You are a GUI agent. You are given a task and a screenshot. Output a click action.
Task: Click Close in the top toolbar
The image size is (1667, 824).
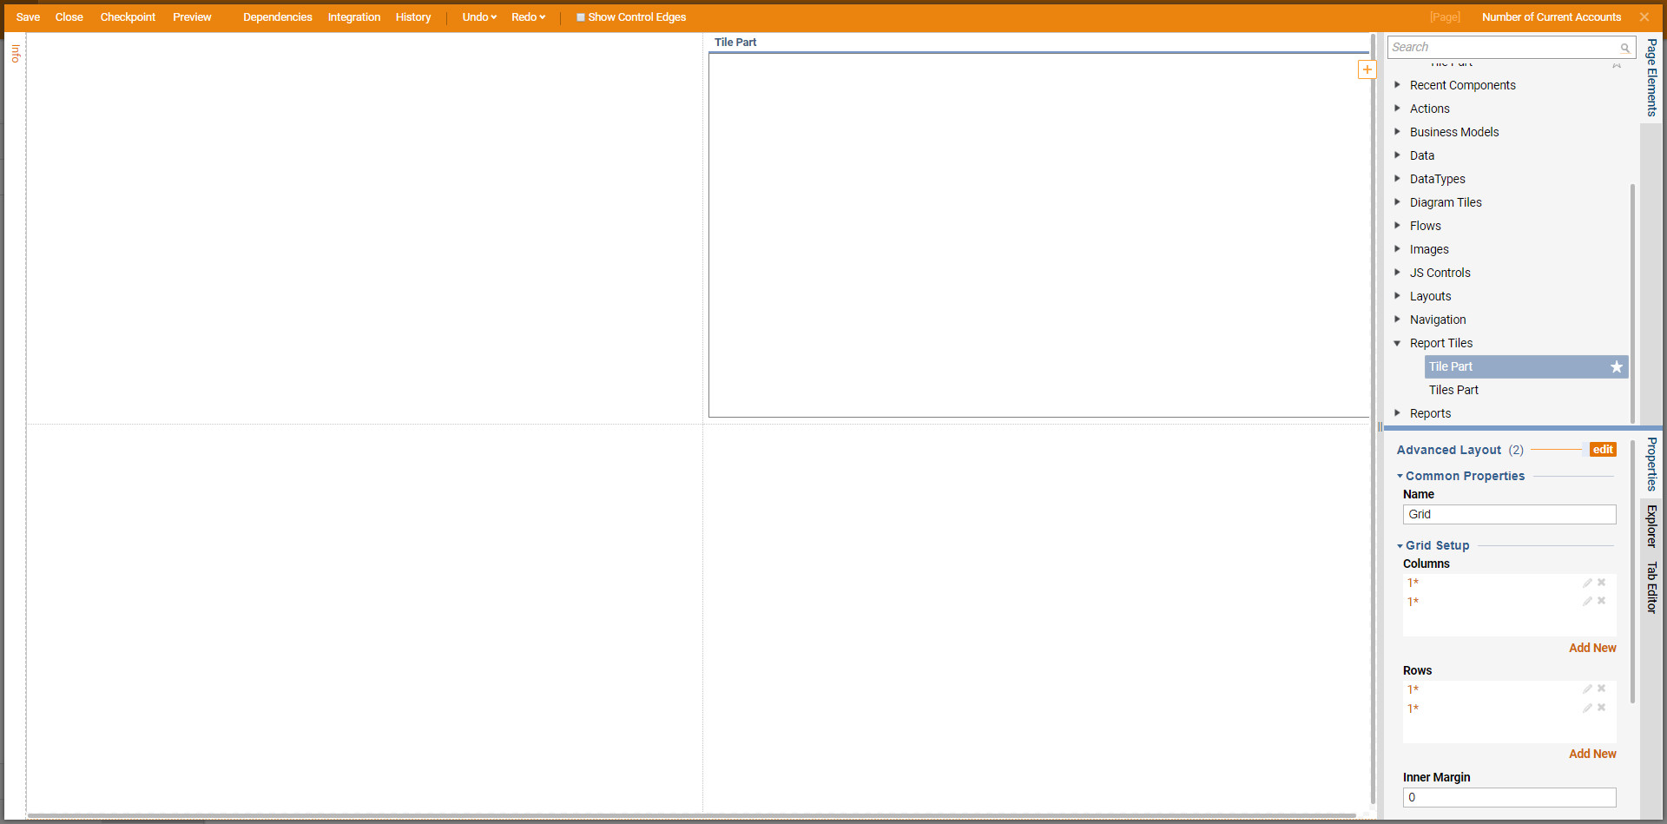coord(69,17)
